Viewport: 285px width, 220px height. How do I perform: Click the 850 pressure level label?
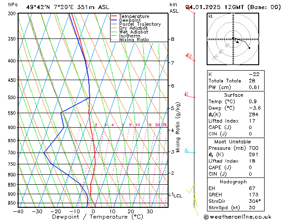13,185
